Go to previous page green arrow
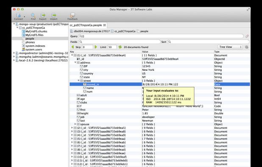The width and height of the screenshot is (262, 167). (72, 47)
